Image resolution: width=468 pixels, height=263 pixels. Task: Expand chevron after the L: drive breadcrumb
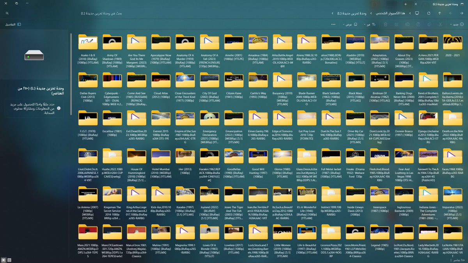point(332,13)
